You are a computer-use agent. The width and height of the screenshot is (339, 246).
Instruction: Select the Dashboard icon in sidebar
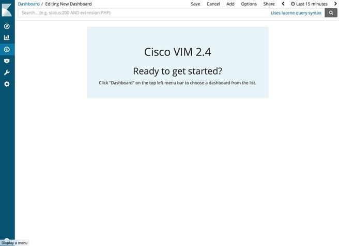coord(7,49)
